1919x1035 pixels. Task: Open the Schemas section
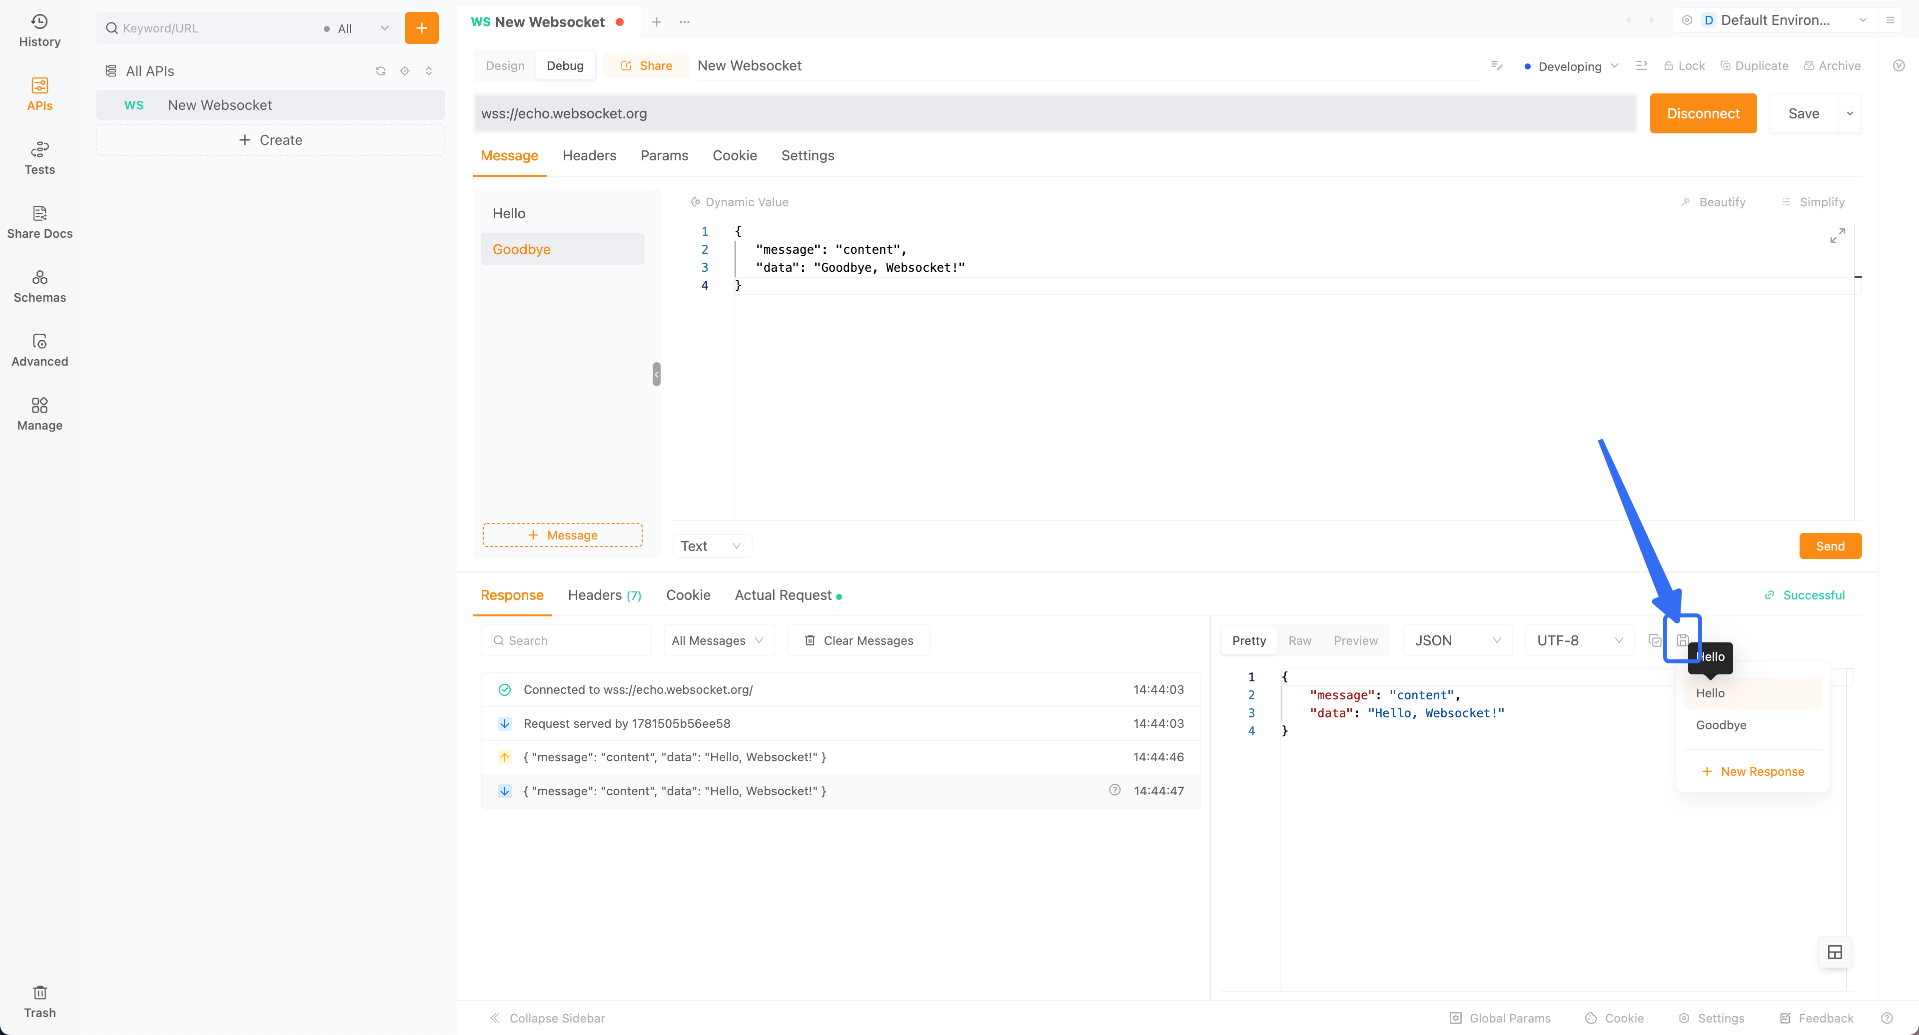pyautogui.click(x=39, y=287)
